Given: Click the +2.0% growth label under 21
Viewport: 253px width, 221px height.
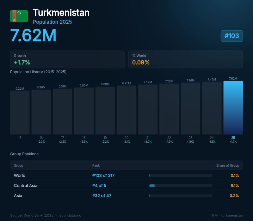Looking at the screenshot, I should (x=148, y=142).
